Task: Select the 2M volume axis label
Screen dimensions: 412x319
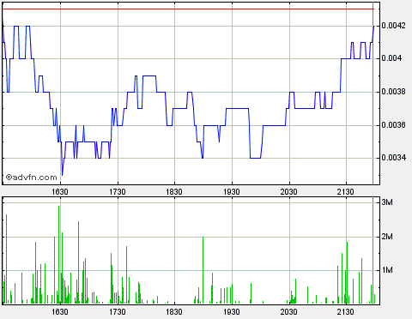Action: pos(387,237)
